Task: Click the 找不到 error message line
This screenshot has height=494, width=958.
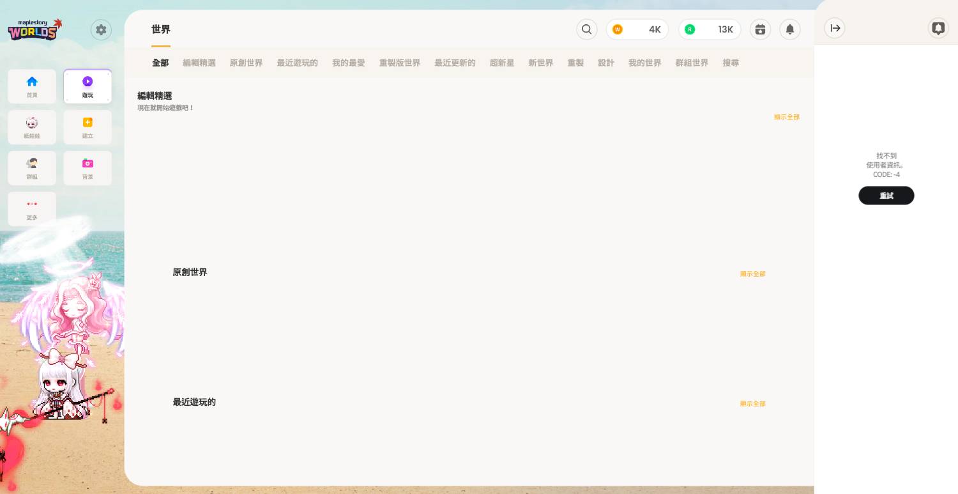Action: (x=886, y=156)
